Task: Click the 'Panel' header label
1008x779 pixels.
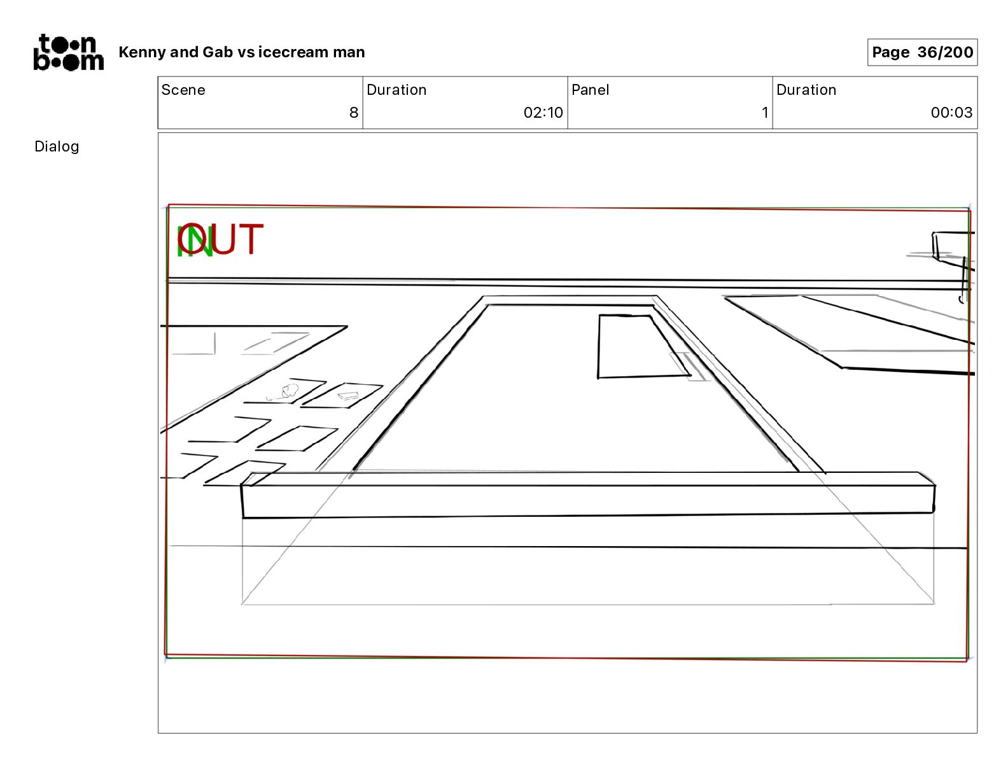Action: [591, 90]
